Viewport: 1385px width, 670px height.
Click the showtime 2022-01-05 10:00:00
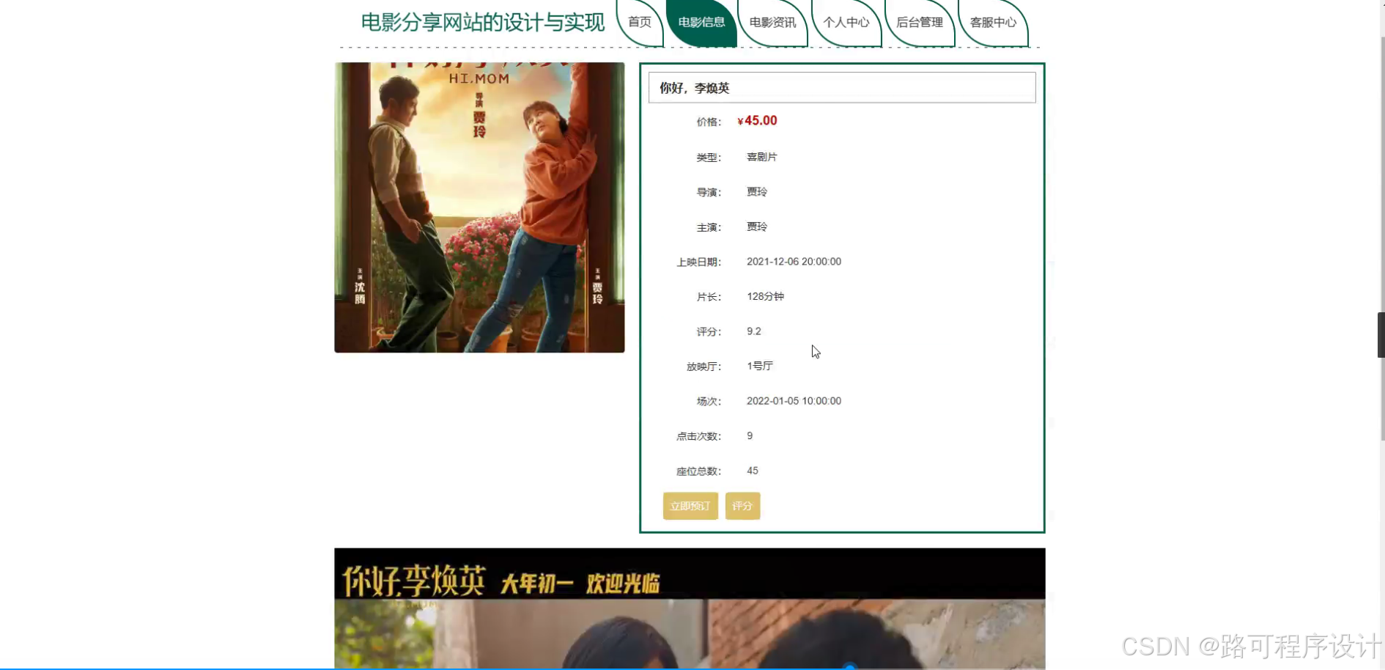coord(794,401)
